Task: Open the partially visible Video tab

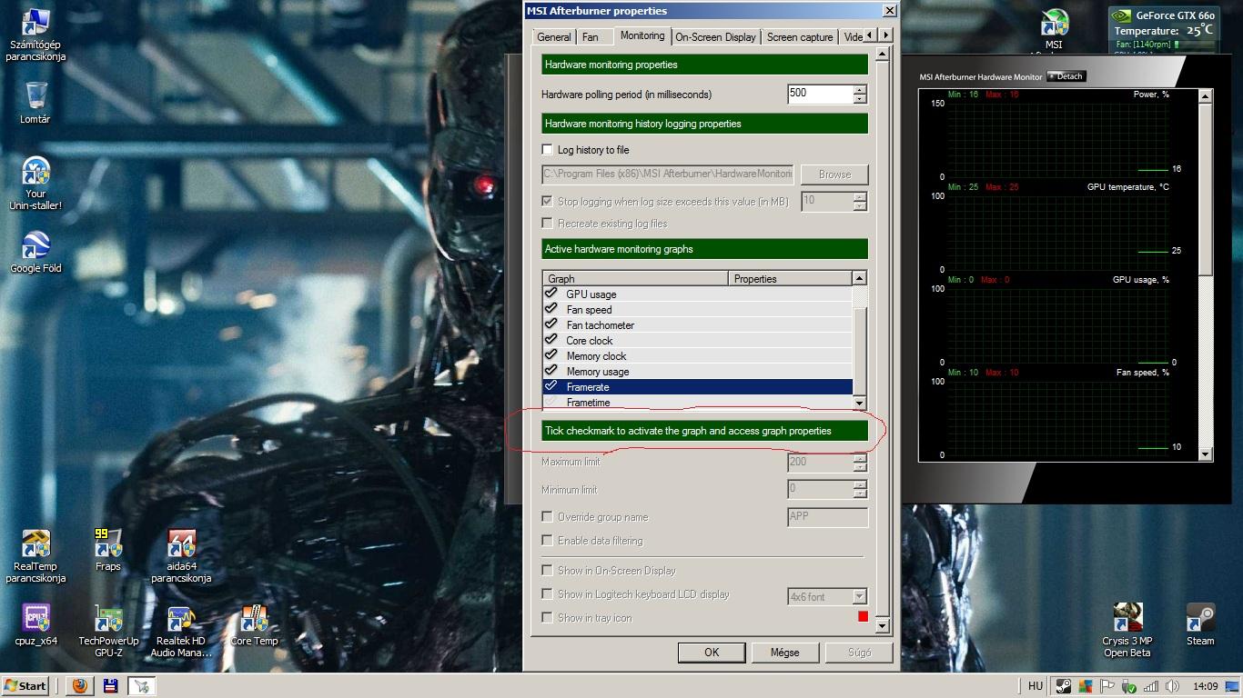Action: [x=852, y=37]
